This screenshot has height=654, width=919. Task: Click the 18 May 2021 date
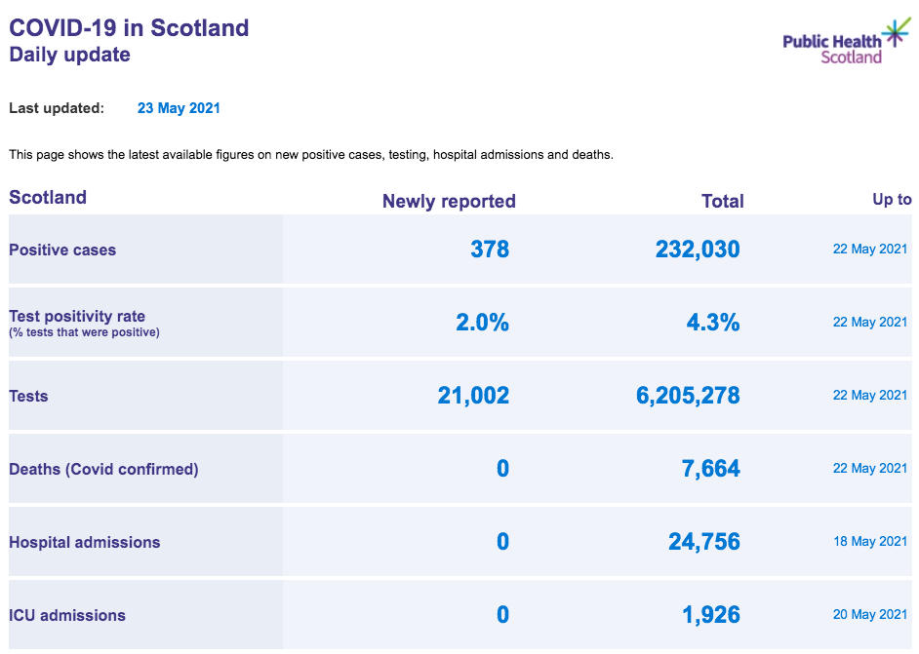pos(870,542)
